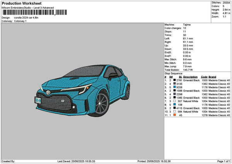Click the Left value '61.1 mm'
Screen dimensions: 232x164
[188, 39]
